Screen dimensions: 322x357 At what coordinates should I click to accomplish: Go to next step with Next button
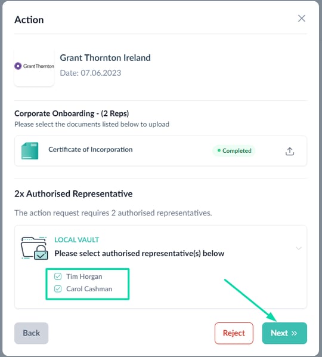pos(284,333)
